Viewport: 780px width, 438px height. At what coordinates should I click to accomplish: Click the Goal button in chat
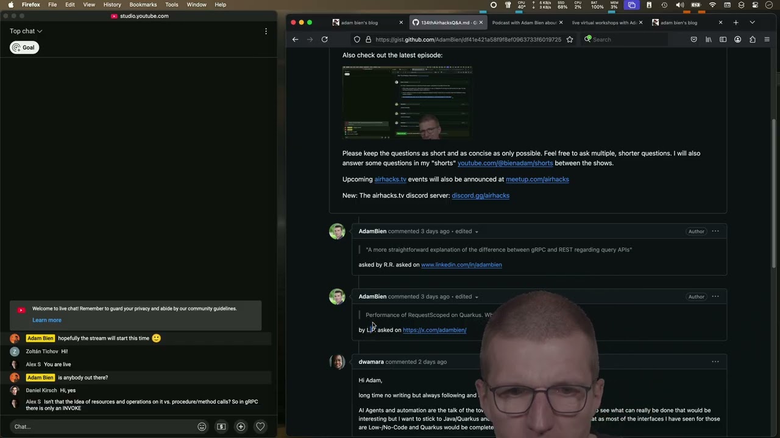pos(24,47)
